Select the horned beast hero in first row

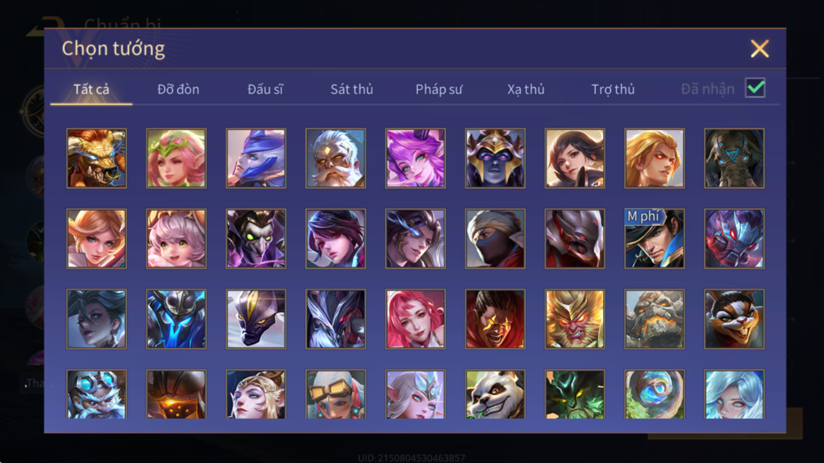tap(96, 158)
